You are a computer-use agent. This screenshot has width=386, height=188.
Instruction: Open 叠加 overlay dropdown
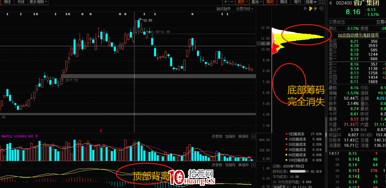click(x=256, y=2)
